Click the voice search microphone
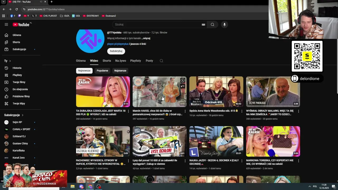 [224, 25]
